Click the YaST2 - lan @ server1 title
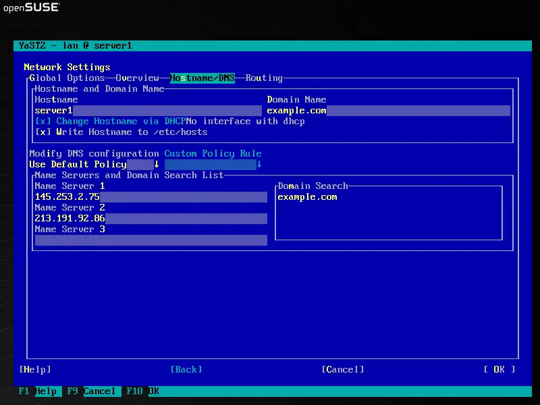The width and height of the screenshot is (540, 405). pos(75,45)
